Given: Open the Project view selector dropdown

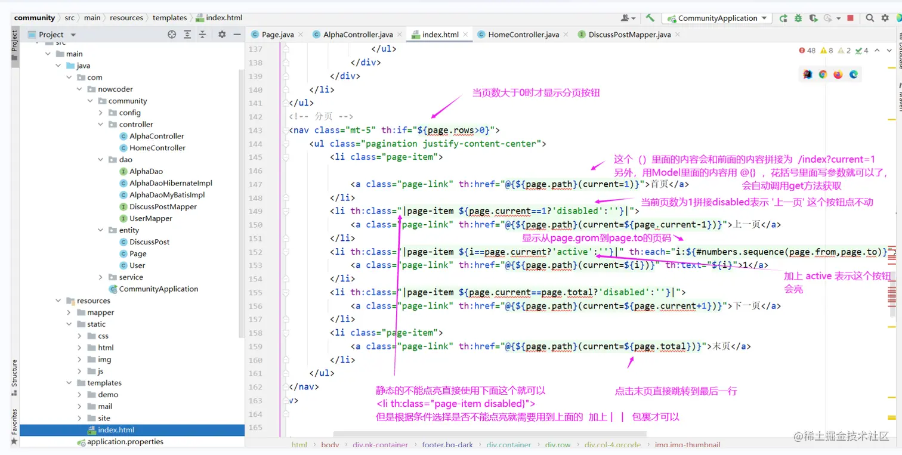Looking at the screenshot, I should (51, 35).
